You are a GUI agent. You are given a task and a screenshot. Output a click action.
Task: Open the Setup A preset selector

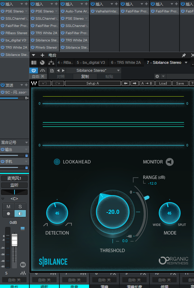[93, 83]
